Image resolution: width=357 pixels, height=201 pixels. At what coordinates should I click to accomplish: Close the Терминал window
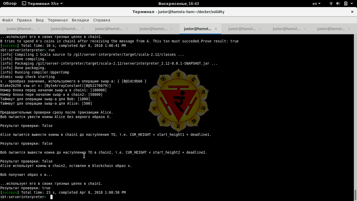coord(352,12)
